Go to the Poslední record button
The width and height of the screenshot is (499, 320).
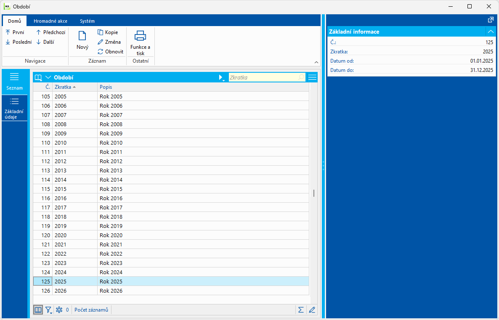[x=19, y=42]
